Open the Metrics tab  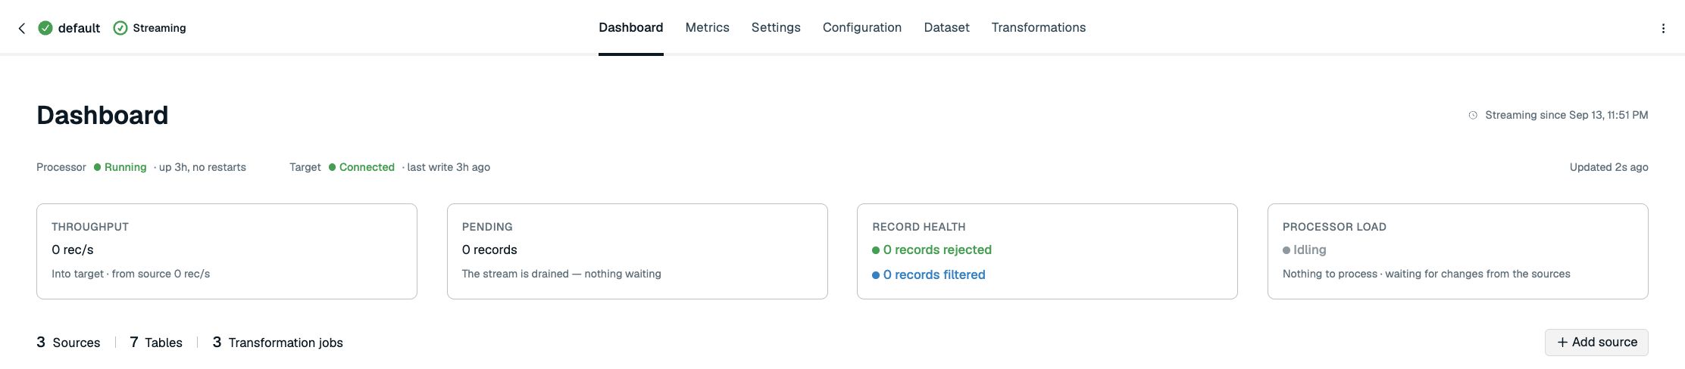707,27
